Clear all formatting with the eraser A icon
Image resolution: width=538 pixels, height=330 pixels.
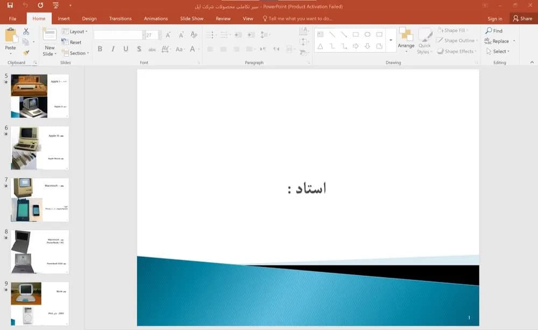click(194, 34)
